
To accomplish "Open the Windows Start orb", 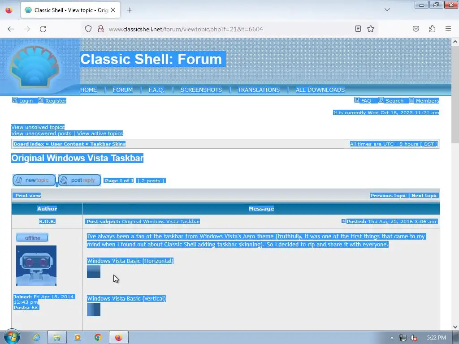I will (x=12, y=337).
